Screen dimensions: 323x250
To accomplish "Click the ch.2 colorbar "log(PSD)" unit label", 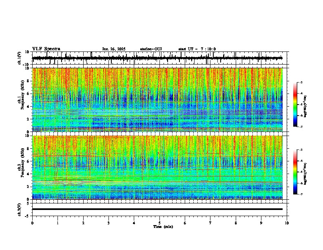I will 305,174.
